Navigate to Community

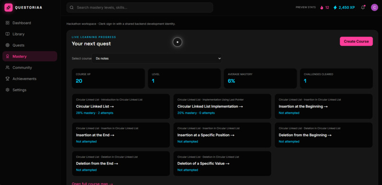coord(30,68)
